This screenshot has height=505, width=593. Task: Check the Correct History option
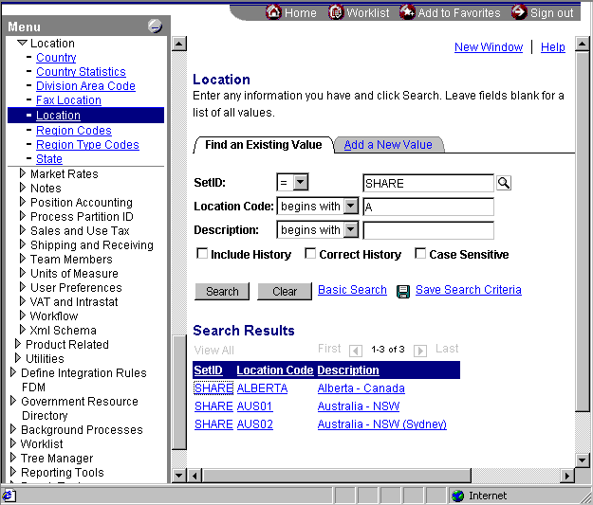[x=310, y=253]
